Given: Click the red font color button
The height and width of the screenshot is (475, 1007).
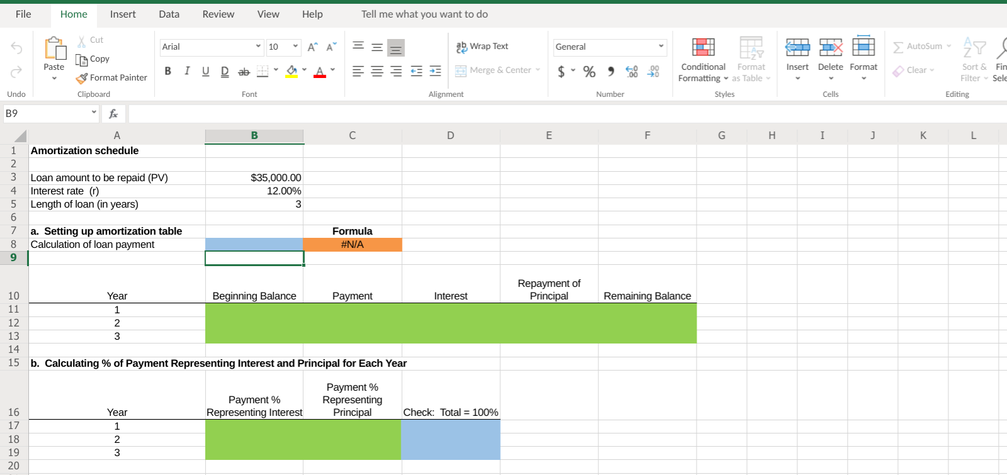Looking at the screenshot, I should click(320, 71).
